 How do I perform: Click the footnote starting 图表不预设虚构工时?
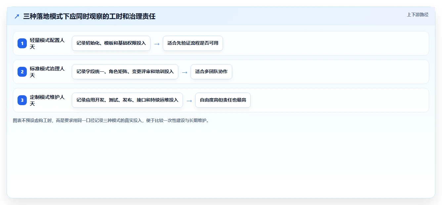[x=111, y=121]
